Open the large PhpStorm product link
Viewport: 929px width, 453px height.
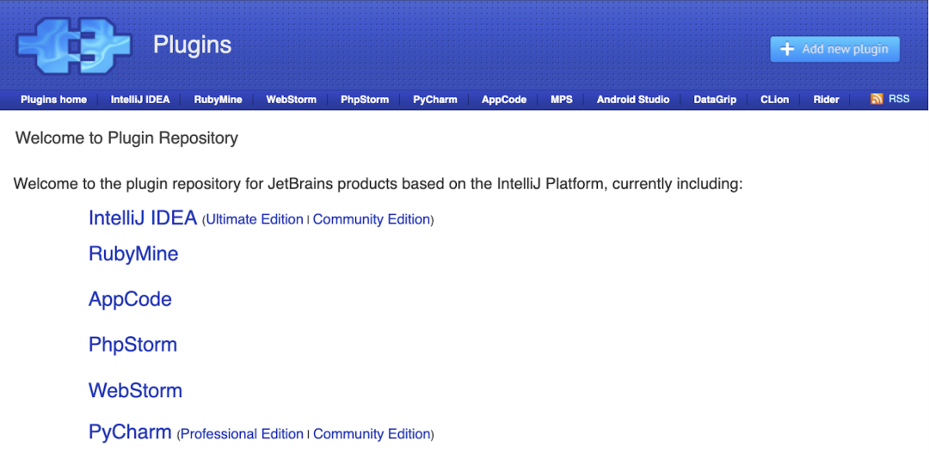click(132, 345)
